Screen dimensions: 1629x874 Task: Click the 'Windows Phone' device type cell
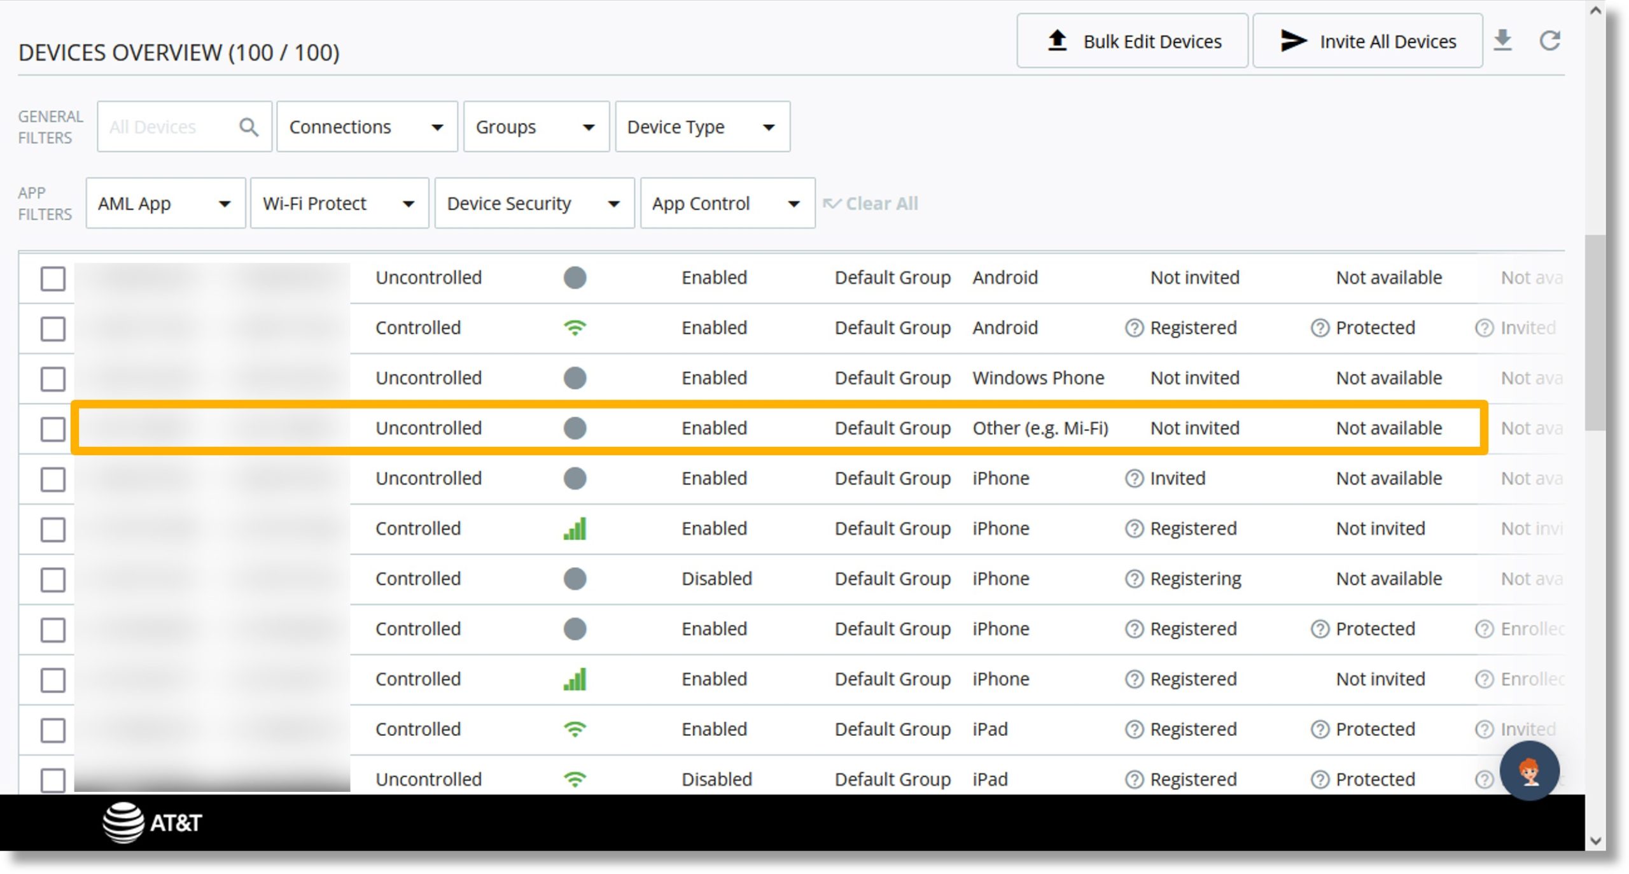pos(1038,377)
